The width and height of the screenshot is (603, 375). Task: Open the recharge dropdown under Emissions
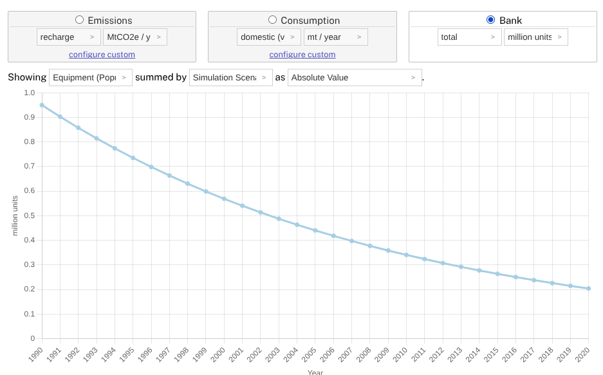(x=69, y=37)
